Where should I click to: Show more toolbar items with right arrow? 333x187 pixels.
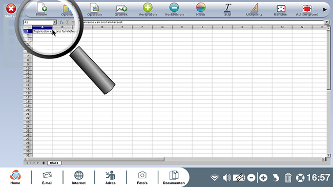[325, 10]
